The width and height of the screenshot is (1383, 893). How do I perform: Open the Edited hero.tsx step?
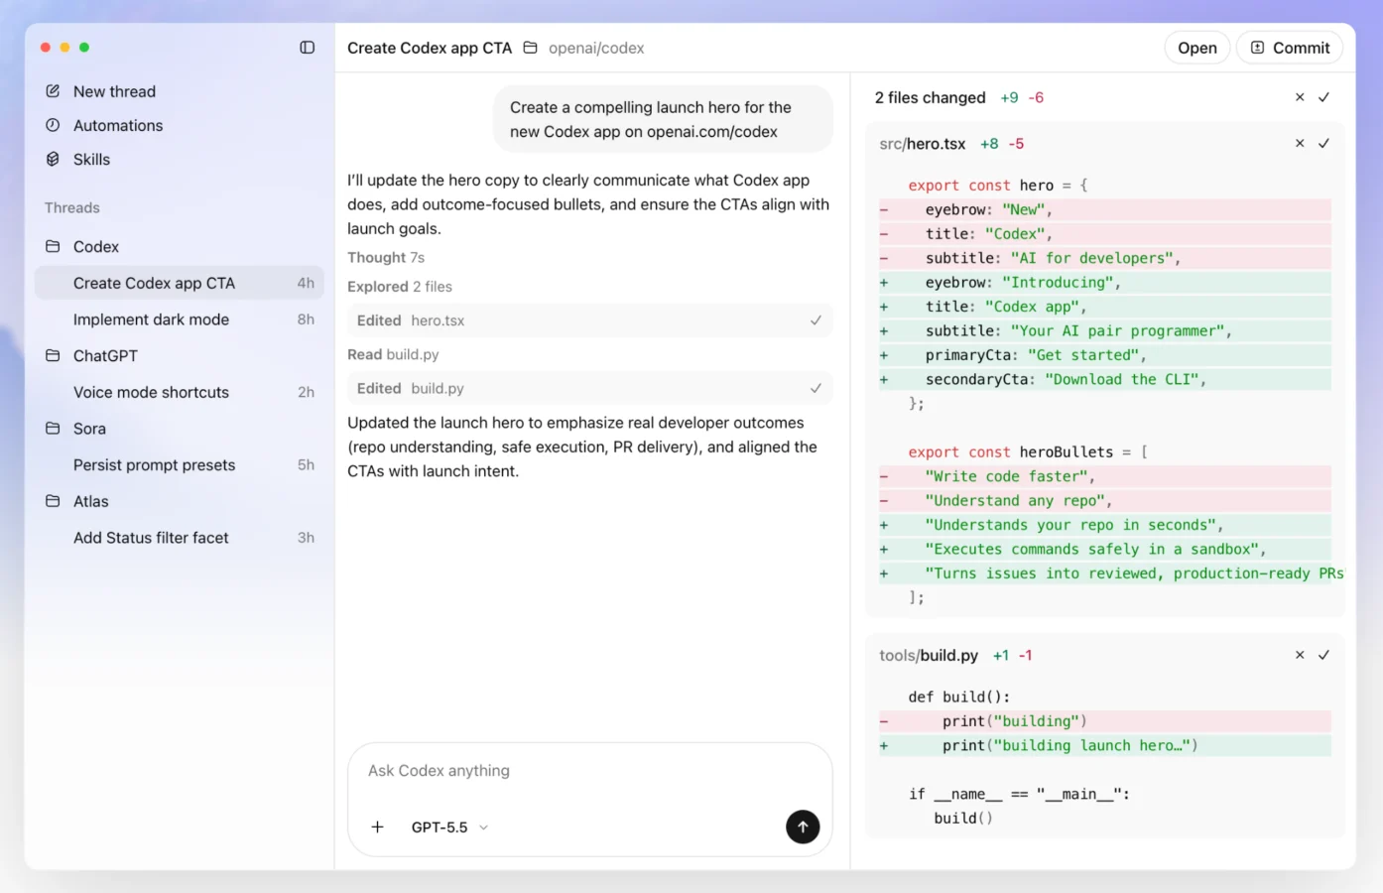(590, 320)
